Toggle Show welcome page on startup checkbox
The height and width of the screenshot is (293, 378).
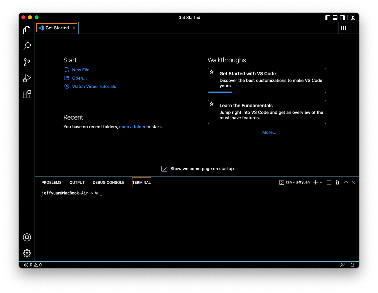pos(164,169)
